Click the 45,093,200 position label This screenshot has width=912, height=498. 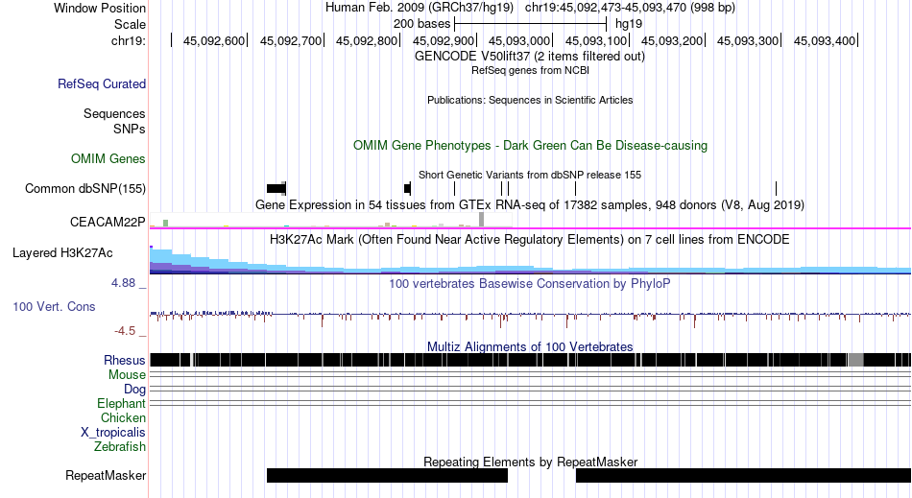coord(672,40)
